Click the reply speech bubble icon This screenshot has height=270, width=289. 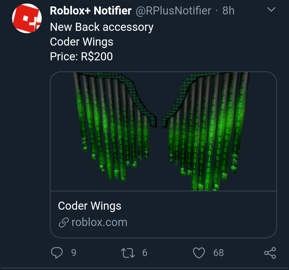(56, 253)
